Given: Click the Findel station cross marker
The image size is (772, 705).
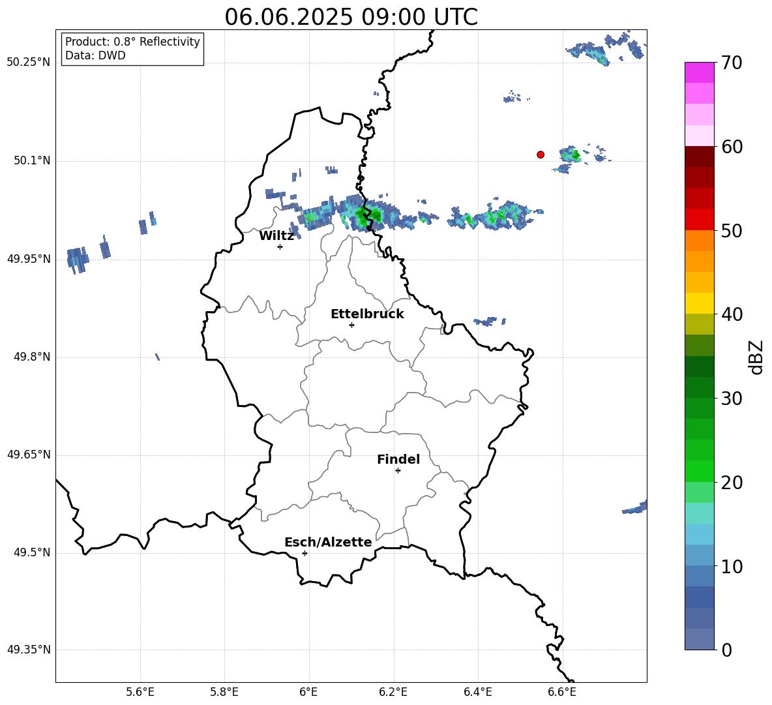Looking at the screenshot, I should coord(398,471).
